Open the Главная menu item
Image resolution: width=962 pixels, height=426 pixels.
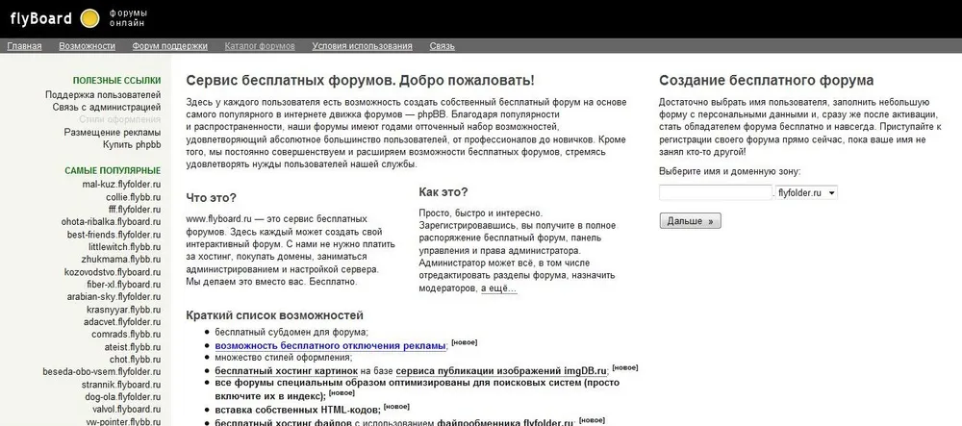[24, 46]
